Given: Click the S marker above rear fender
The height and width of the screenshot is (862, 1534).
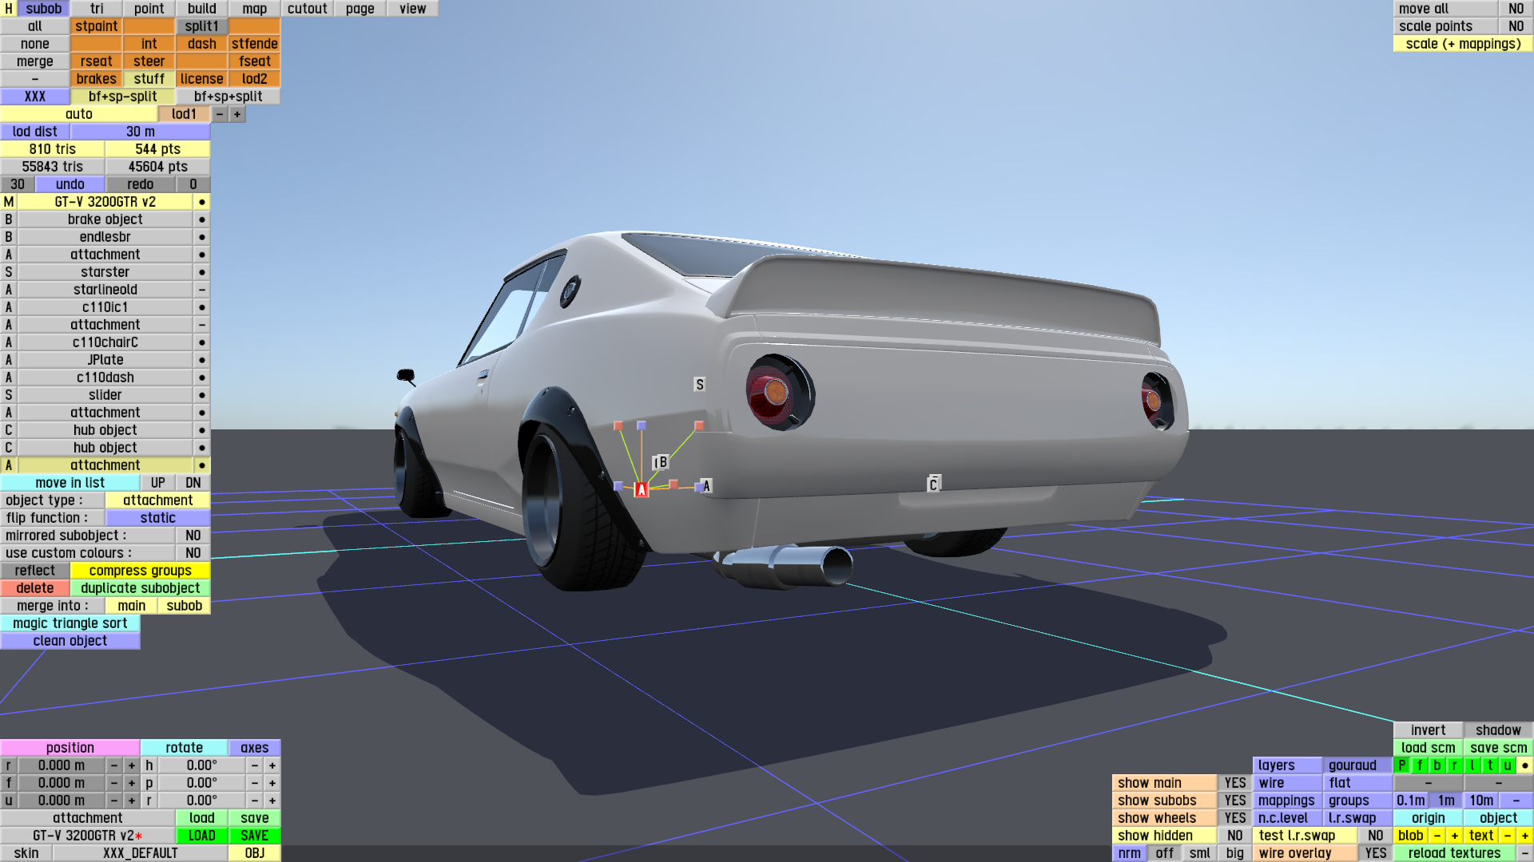Looking at the screenshot, I should [x=700, y=385].
